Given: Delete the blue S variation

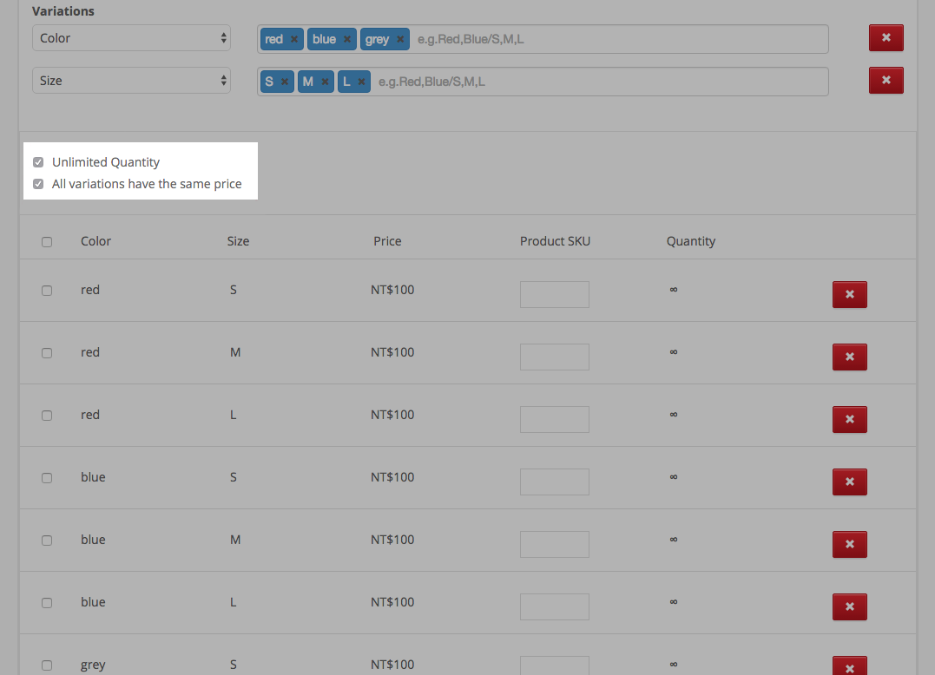Looking at the screenshot, I should (x=850, y=482).
